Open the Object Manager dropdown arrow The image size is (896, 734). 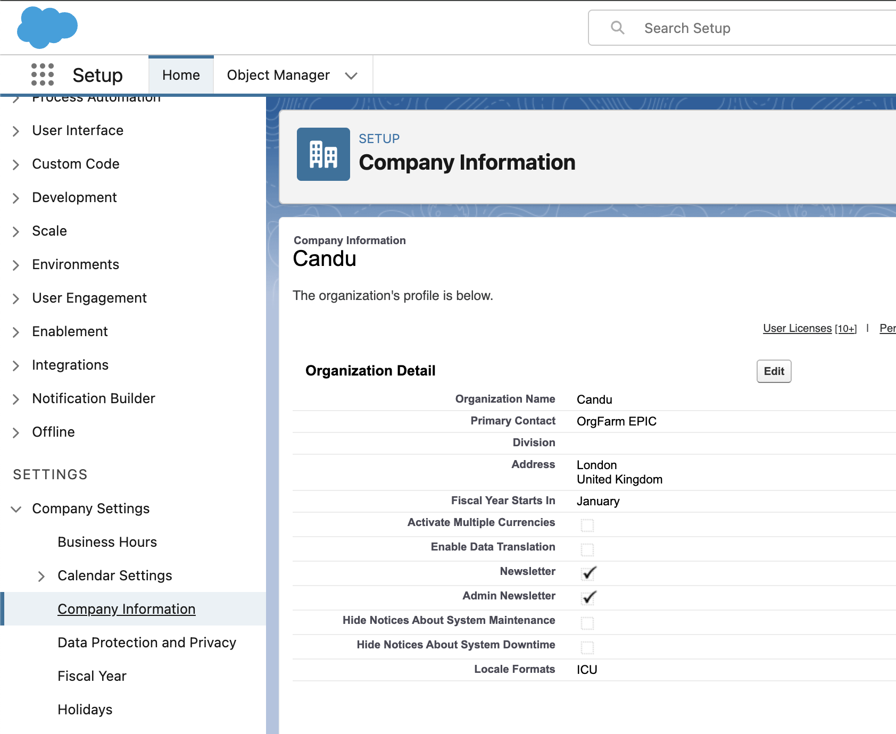(351, 76)
